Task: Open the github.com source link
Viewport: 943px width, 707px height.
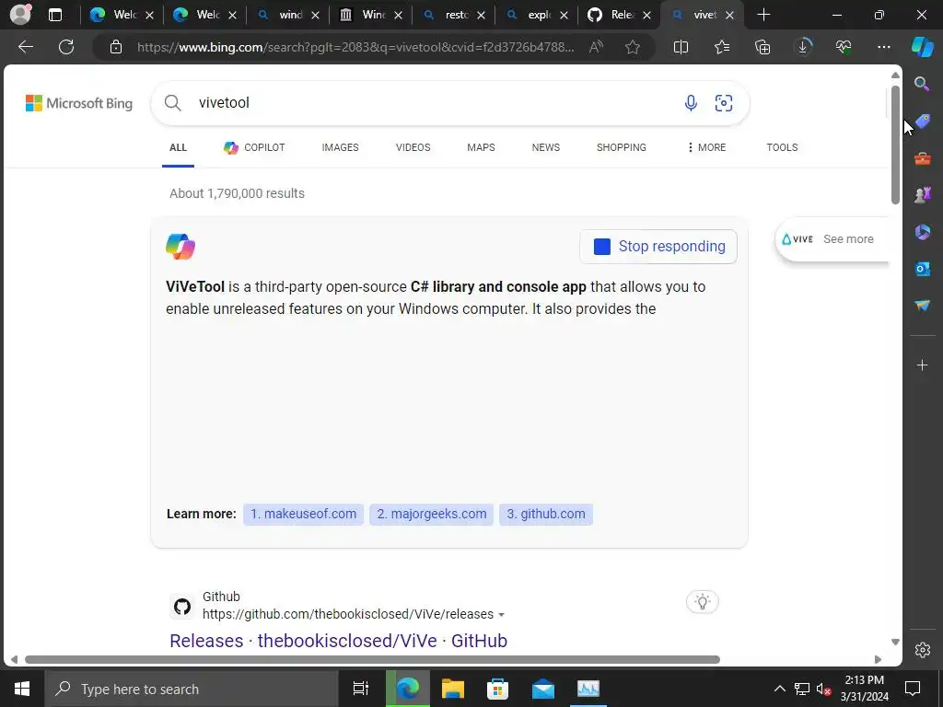Action: click(546, 514)
